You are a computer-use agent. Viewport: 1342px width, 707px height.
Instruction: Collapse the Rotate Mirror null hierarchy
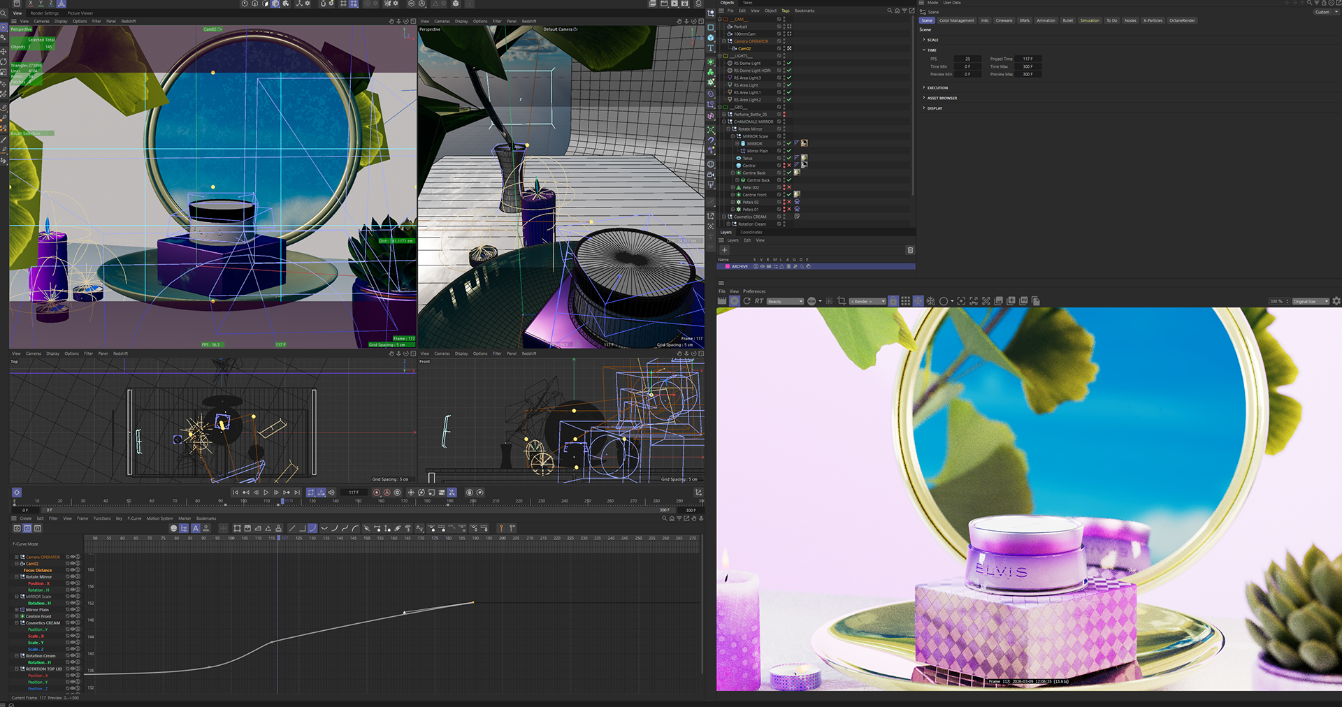[728, 129]
